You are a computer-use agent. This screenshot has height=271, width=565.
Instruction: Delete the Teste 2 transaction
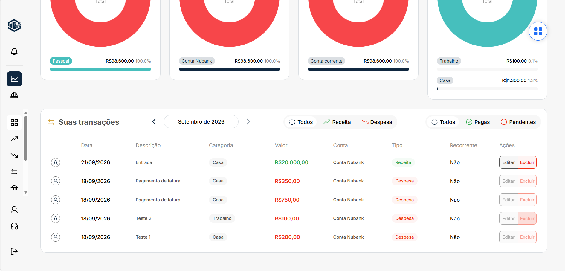[527, 219]
